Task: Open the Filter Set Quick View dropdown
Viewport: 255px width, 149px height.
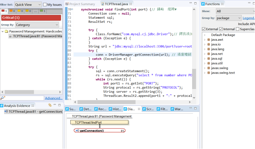Action: click(x=28, y=4)
